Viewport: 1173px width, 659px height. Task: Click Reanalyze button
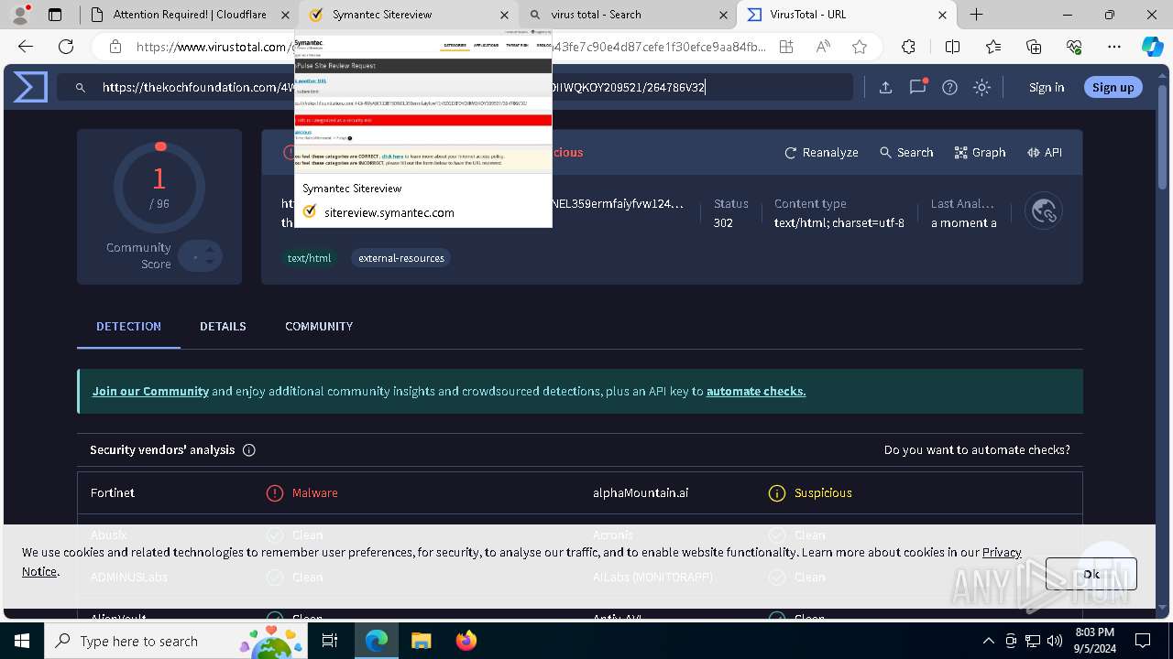pos(821,153)
